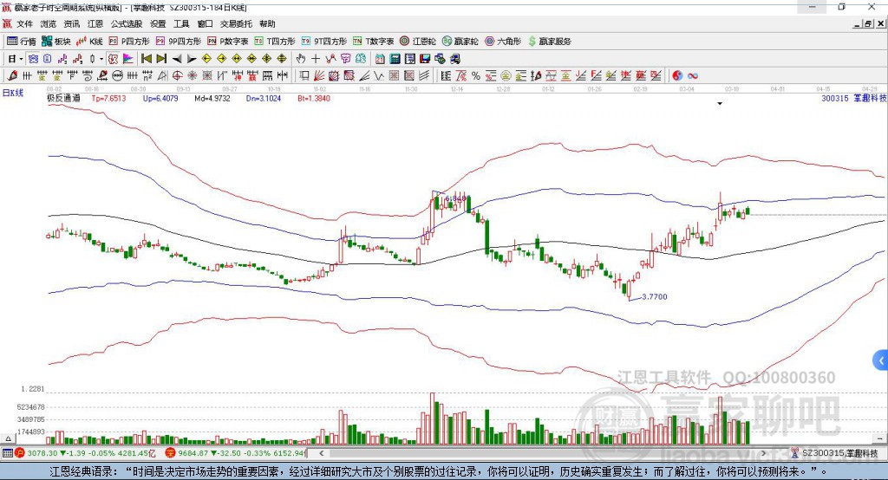Open the 六角形 hexagon tool
This screenshot has width=888, height=480.
coord(503,42)
